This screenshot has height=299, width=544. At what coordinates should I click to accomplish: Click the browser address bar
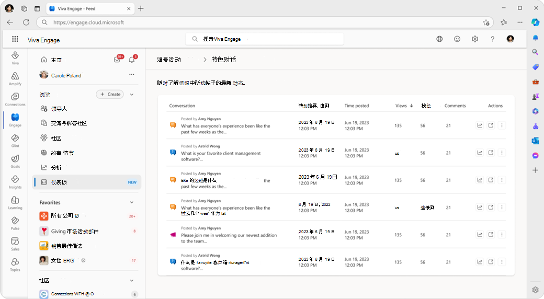click(x=264, y=22)
